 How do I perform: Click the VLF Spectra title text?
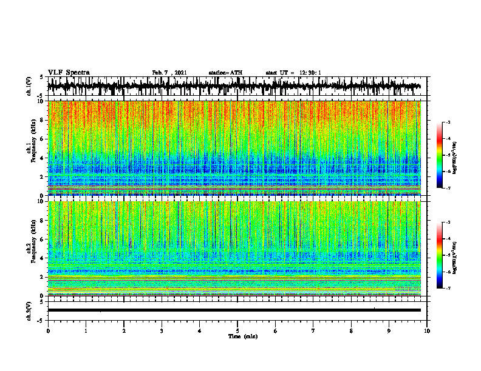69,73
